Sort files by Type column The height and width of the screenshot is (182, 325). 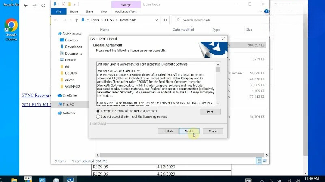coord(216,30)
